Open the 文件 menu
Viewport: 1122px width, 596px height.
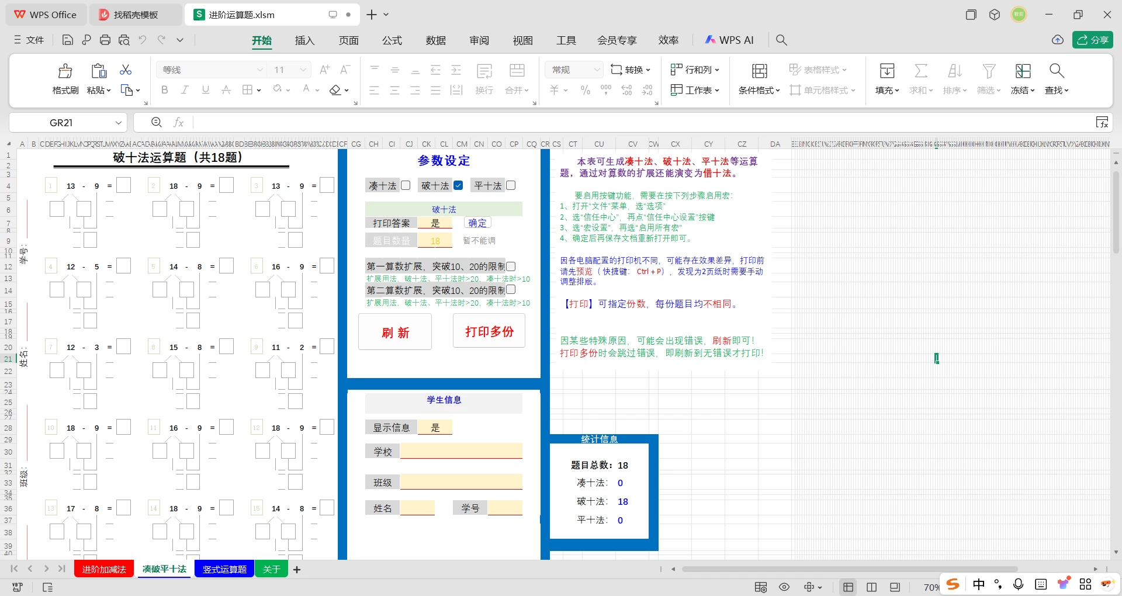[x=29, y=40]
